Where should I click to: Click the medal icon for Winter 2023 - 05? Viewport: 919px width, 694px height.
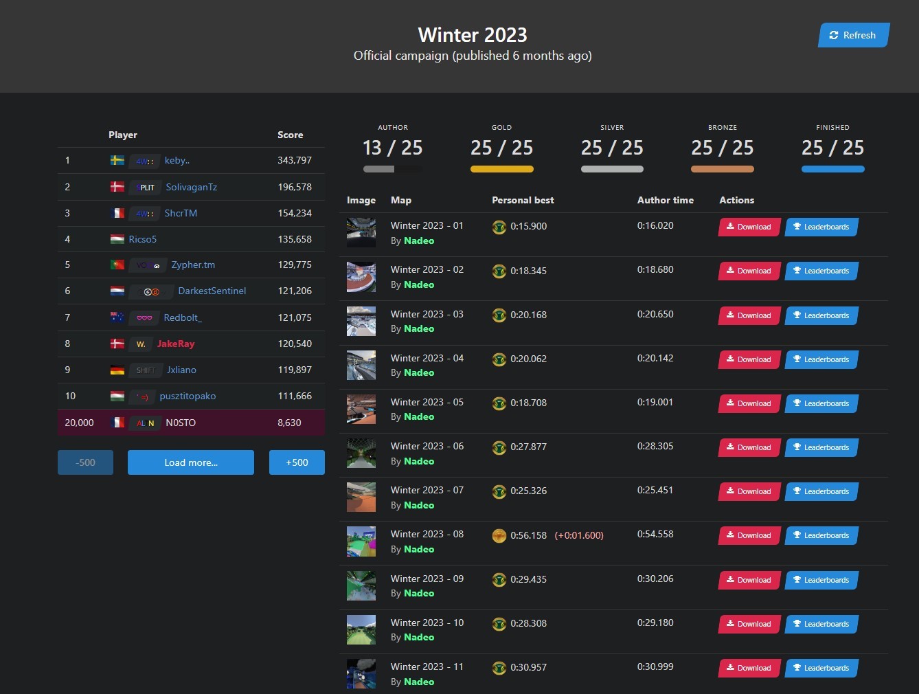(499, 403)
